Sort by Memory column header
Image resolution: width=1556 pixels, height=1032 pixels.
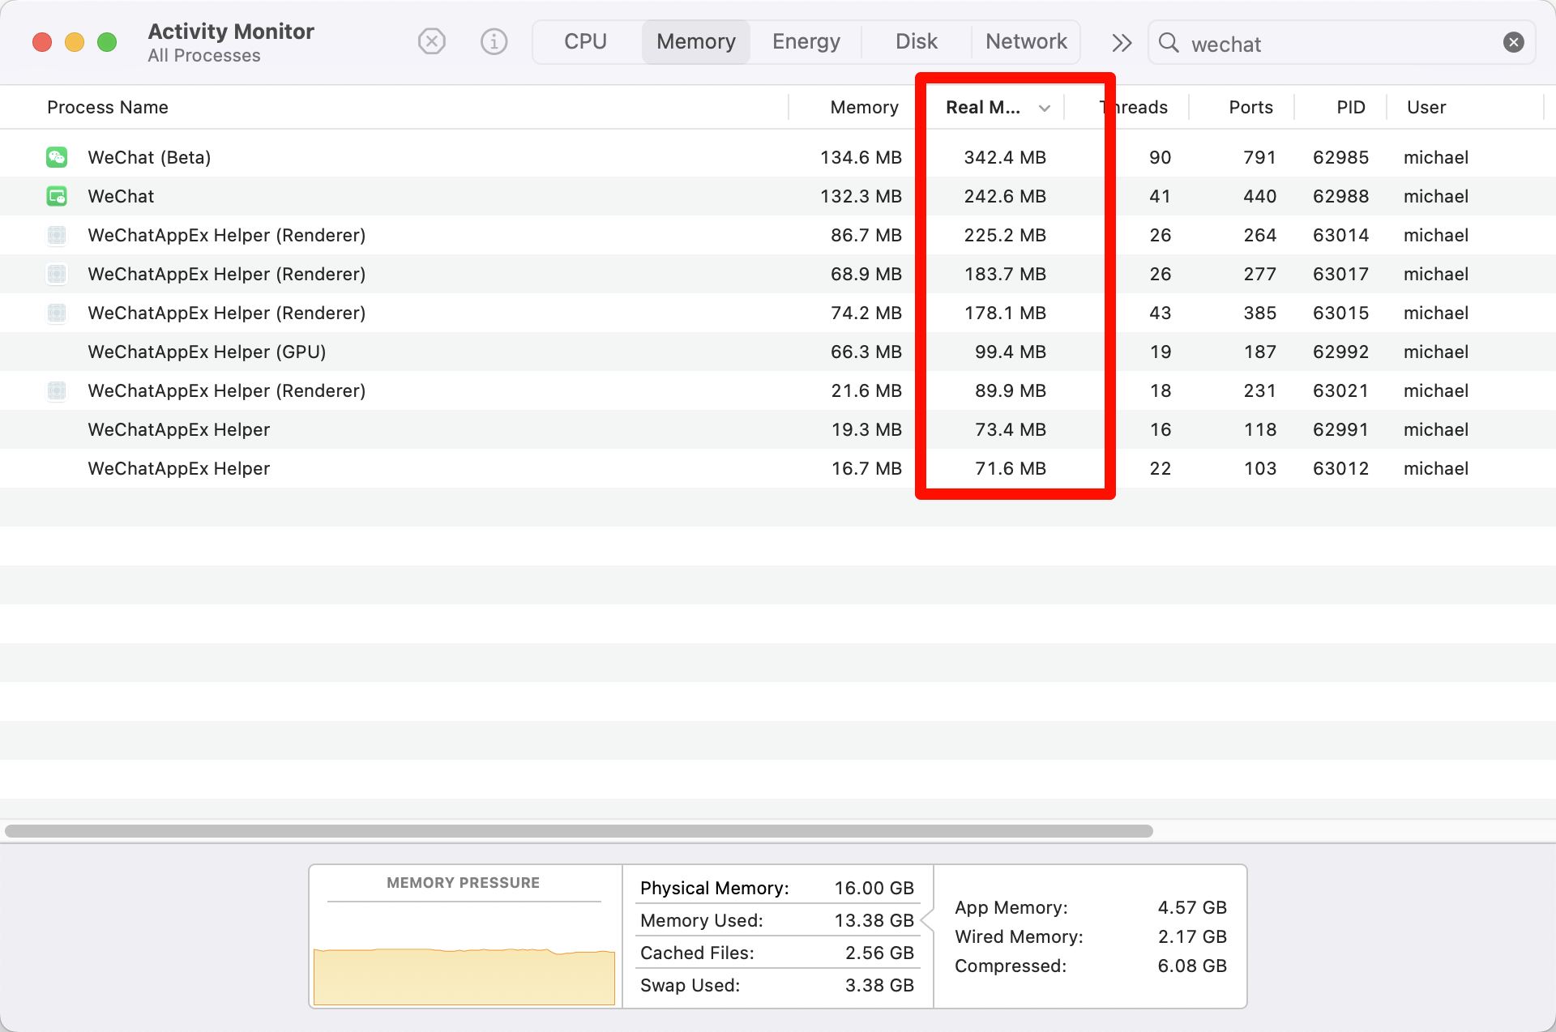tap(864, 107)
